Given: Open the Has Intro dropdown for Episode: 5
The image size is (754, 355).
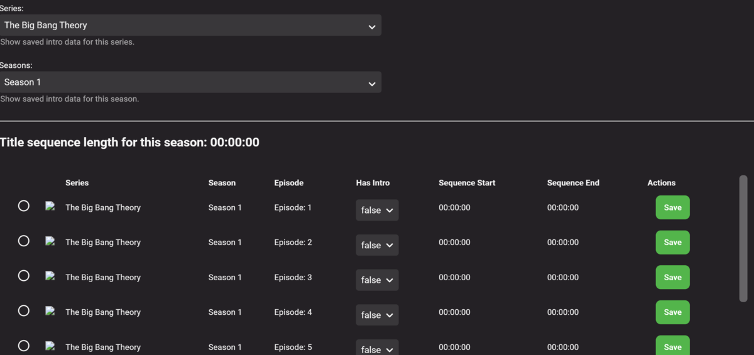Looking at the screenshot, I should [x=377, y=347].
